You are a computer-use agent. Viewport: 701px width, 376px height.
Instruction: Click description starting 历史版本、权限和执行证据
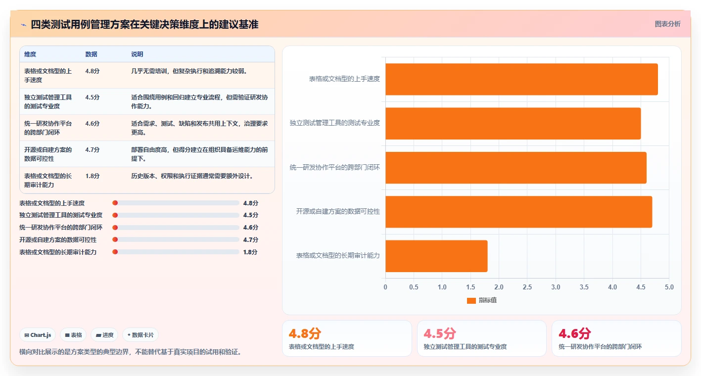coord(192,176)
